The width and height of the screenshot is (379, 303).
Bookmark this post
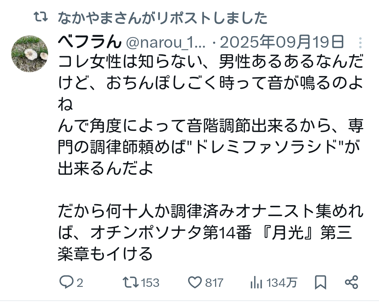(x=320, y=282)
